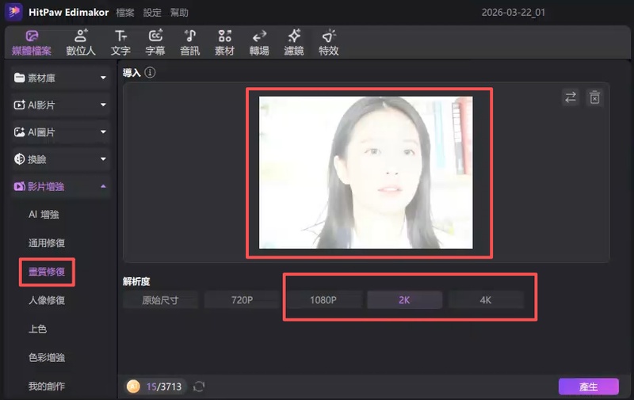
Task: Click the 解析度 resolution label
Action: (x=136, y=282)
